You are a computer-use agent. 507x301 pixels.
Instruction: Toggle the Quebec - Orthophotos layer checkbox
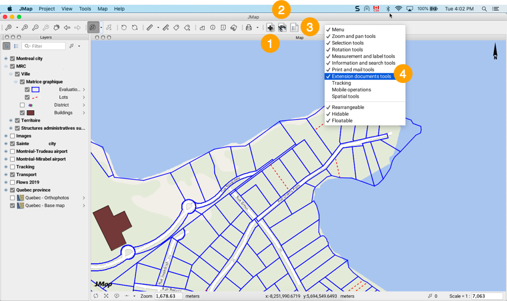tap(12, 198)
